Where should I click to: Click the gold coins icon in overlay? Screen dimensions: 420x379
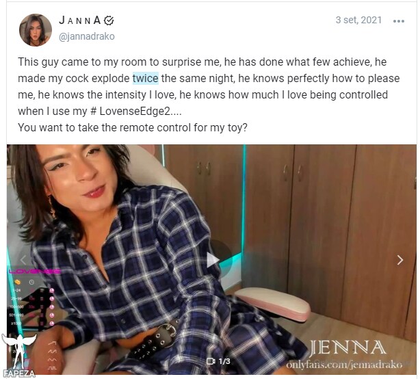pyautogui.click(x=18, y=282)
